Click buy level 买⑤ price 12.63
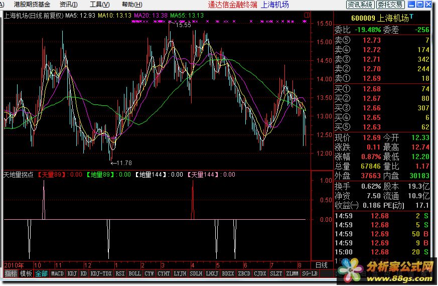This screenshot has width=438, height=286. [x=371, y=127]
